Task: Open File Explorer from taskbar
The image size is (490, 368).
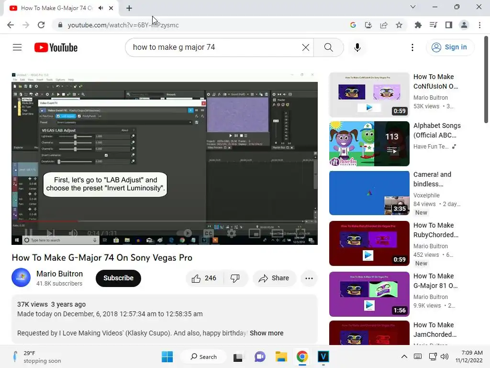Action: tap(281, 356)
